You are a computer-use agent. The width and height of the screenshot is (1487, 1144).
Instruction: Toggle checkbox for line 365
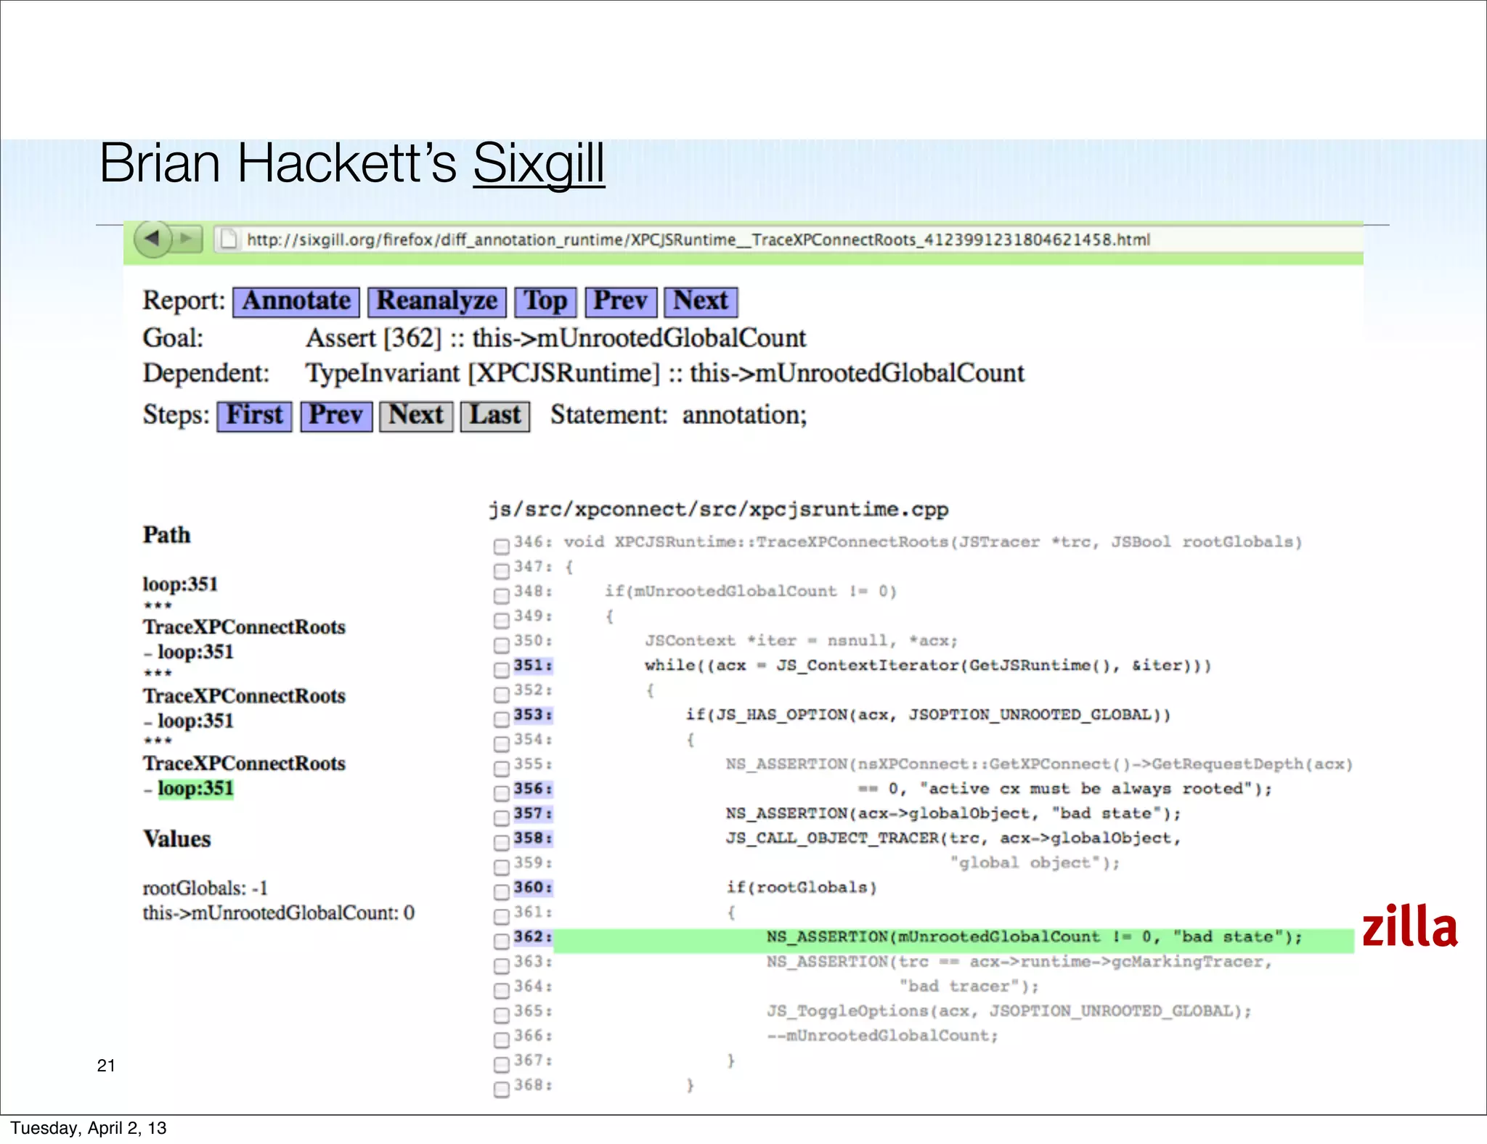click(x=501, y=1015)
